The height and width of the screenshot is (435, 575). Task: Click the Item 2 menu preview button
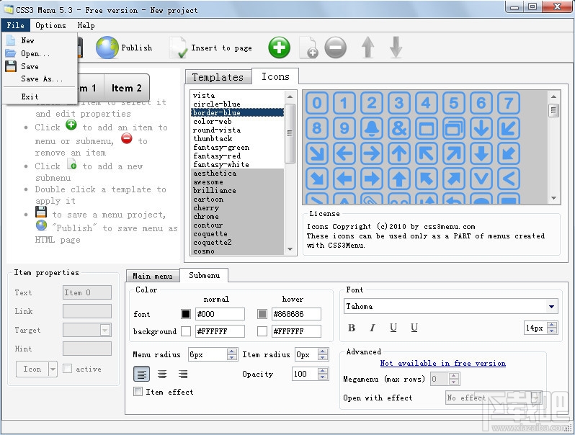point(127,88)
